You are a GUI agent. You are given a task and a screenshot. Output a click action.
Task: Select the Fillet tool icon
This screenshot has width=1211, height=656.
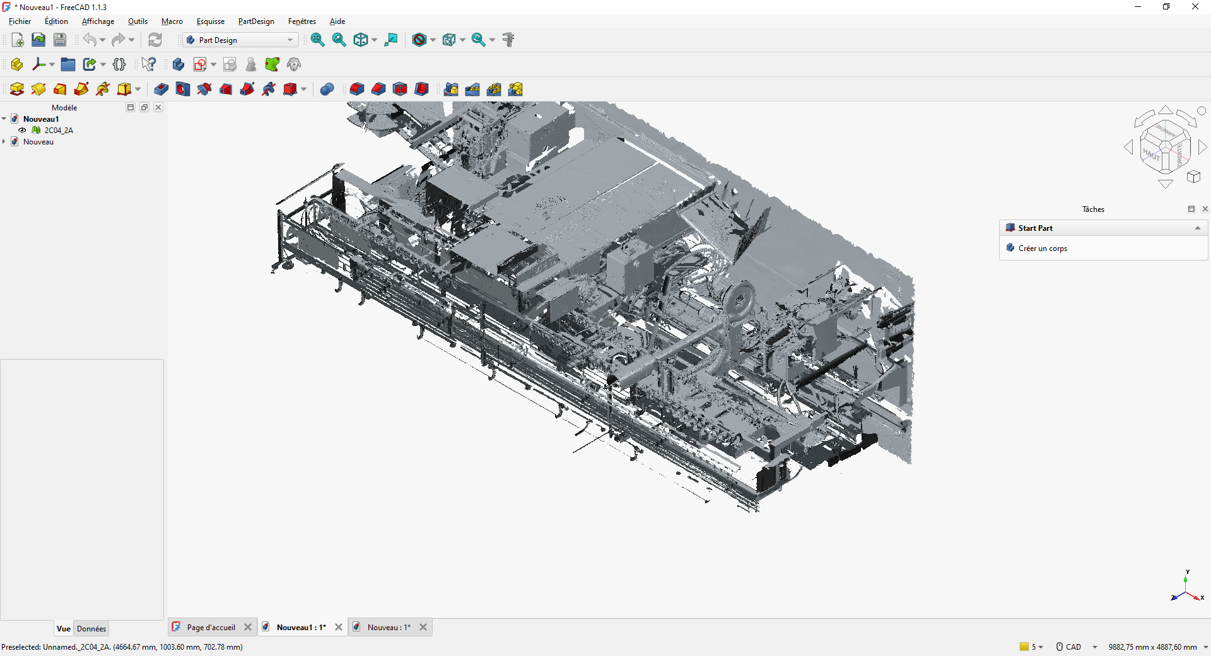click(x=357, y=89)
